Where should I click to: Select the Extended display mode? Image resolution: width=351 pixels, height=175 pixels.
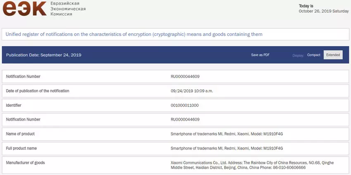point(333,55)
